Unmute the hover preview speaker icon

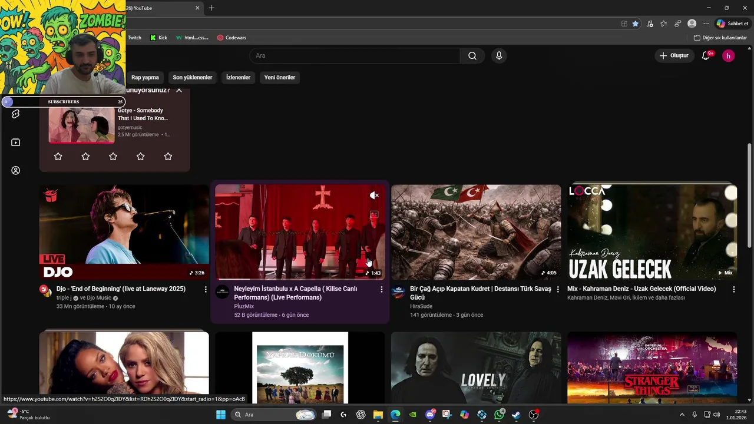pos(374,195)
